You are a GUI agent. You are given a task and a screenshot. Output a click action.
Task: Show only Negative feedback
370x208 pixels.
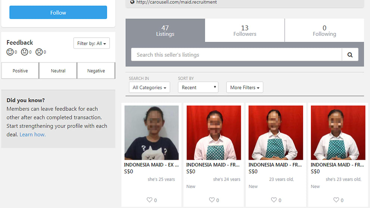pyautogui.click(x=96, y=71)
